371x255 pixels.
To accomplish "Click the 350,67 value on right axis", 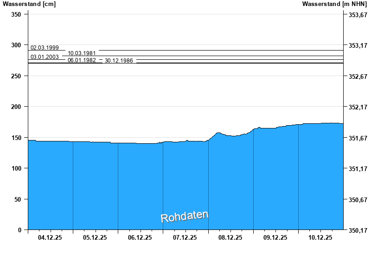I will [x=358, y=200].
